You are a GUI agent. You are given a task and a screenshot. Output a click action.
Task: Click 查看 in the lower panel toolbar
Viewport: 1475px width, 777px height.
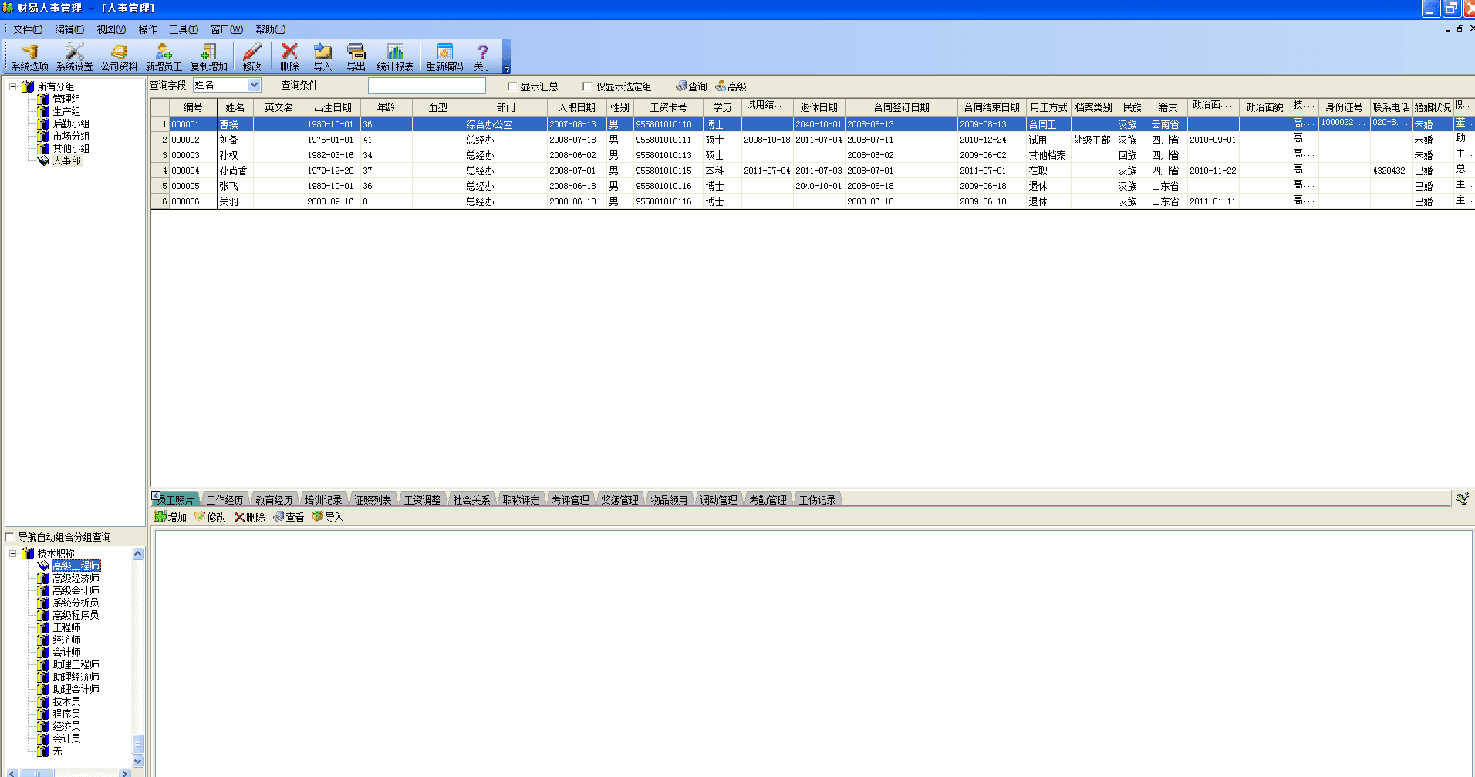tap(289, 517)
